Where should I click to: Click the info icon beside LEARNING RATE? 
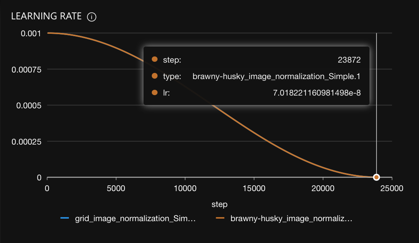(x=92, y=17)
